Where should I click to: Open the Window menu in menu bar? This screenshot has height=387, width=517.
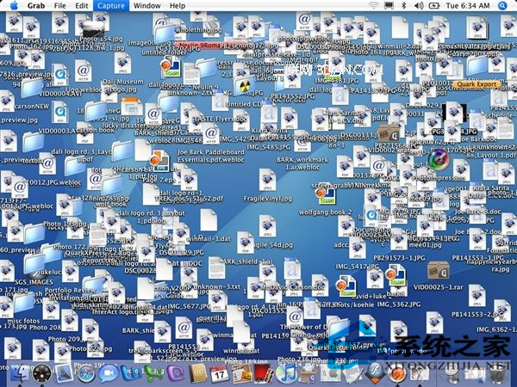(146, 6)
